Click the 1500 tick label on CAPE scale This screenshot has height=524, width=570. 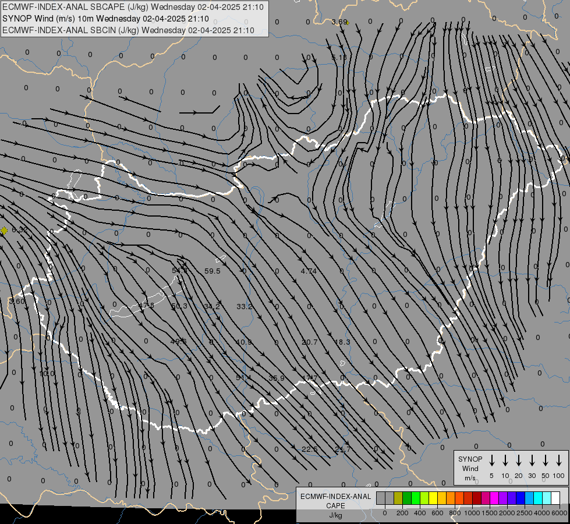click(489, 513)
